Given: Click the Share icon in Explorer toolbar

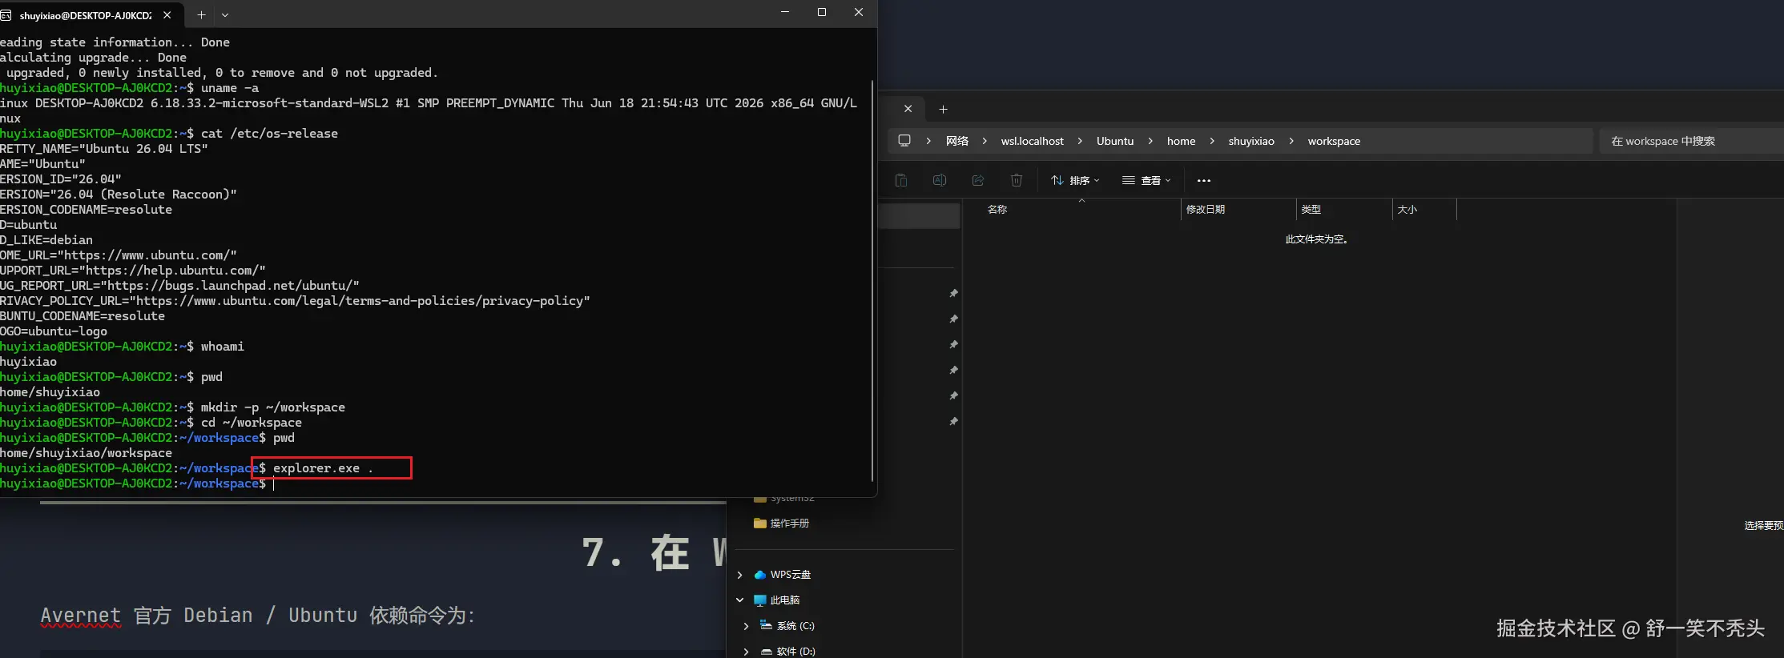Looking at the screenshot, I should click(978, 180).
